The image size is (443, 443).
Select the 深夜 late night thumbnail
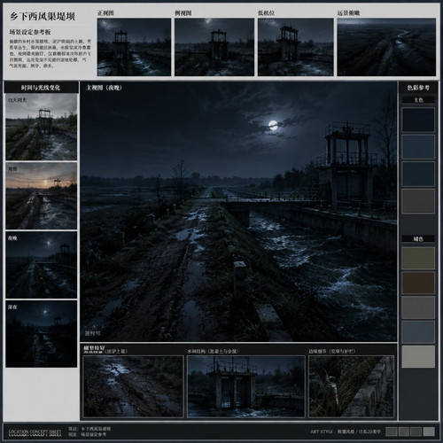point(42,334)
